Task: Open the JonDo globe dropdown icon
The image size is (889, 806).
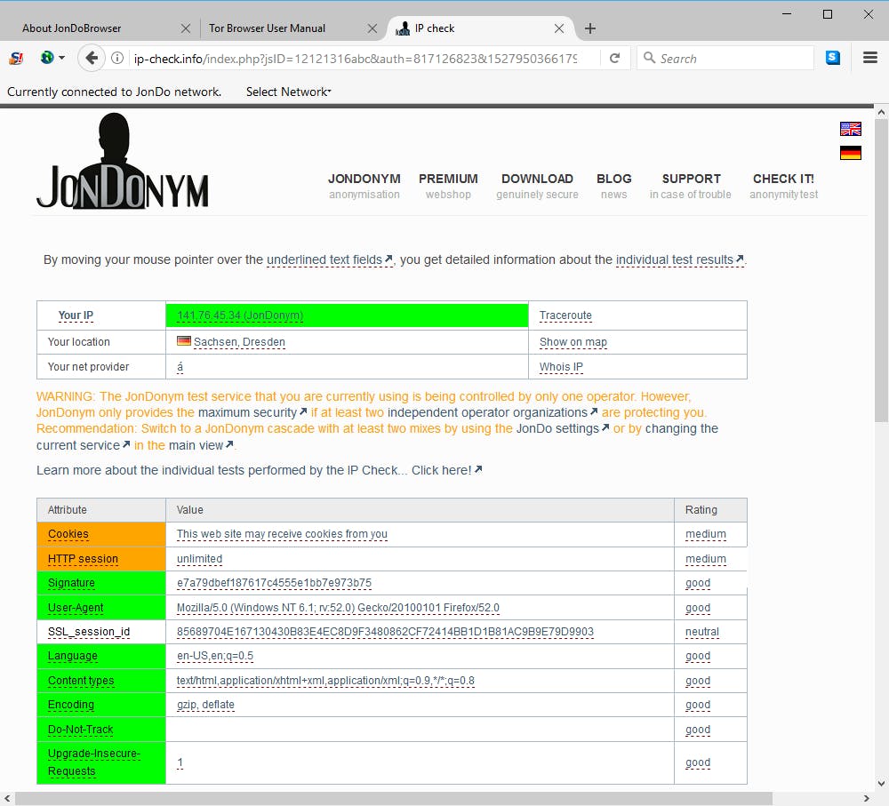Action: 52,58
